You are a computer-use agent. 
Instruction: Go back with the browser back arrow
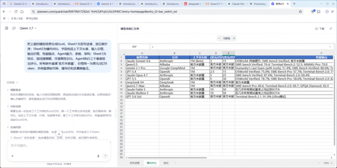4,11
